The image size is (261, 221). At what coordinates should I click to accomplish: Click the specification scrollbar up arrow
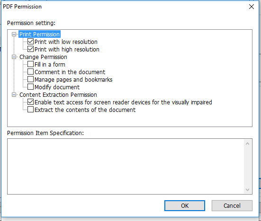coord(247,144)
